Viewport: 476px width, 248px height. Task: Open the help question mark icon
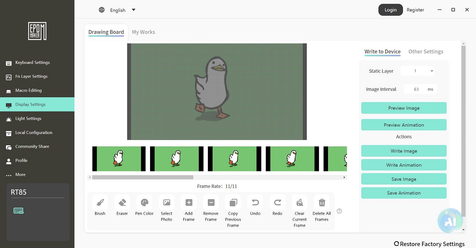[x=339, y=211]
